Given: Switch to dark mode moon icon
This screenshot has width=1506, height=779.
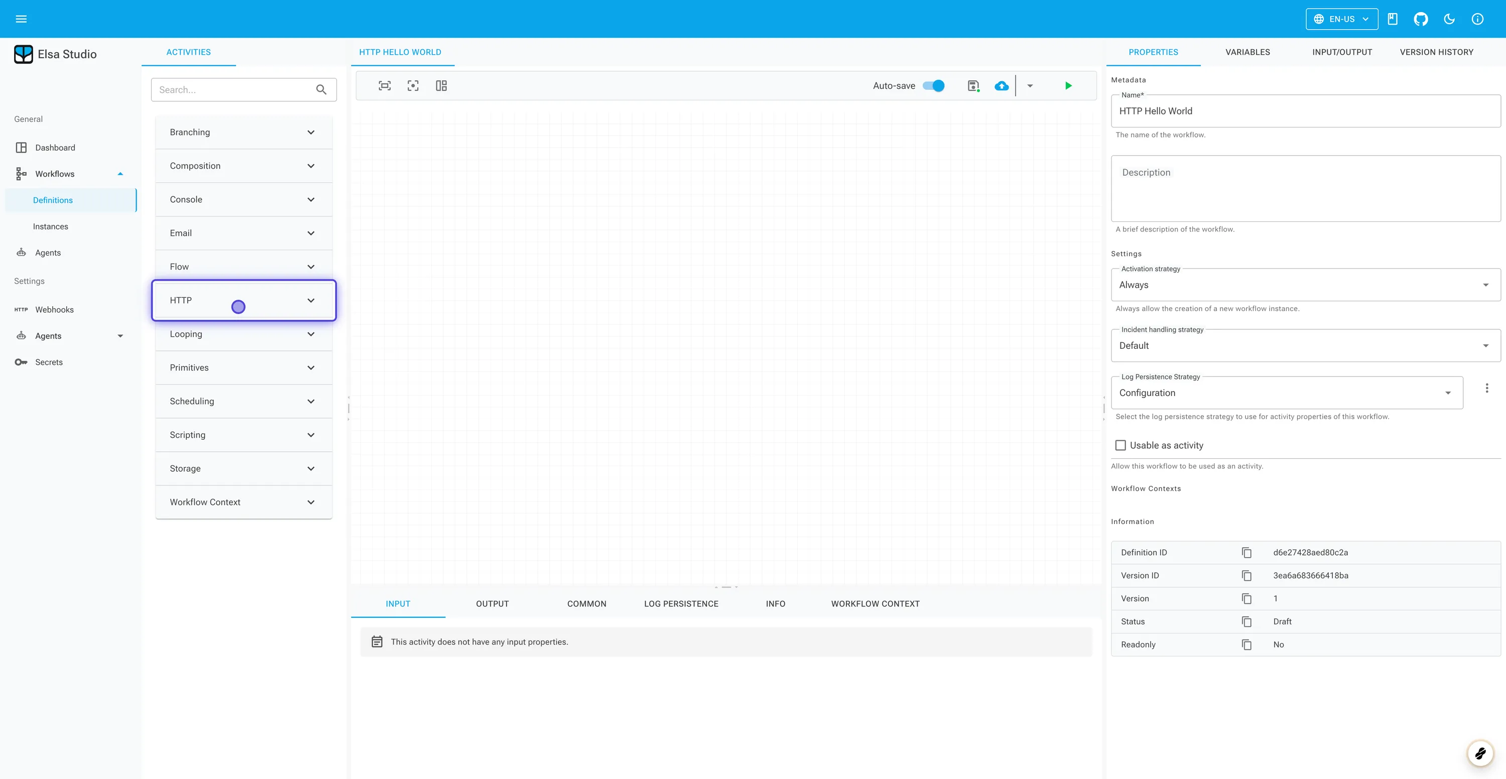Looking at the screenshot, I should [1449, 19].
